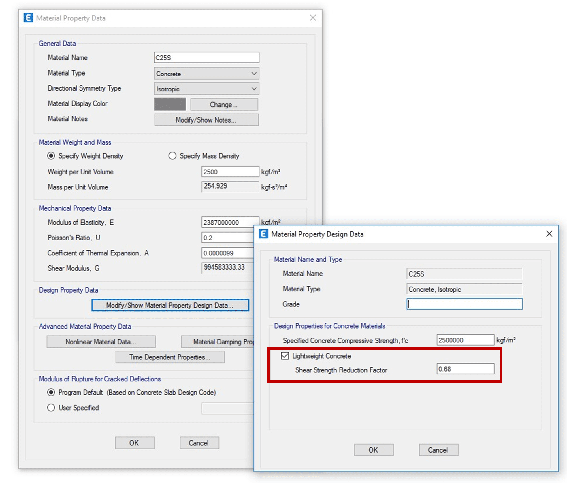Select Specify Mass Density radio button
This screenshot has width=567, height=499.
pyautogui.click(x=172, y=156)
